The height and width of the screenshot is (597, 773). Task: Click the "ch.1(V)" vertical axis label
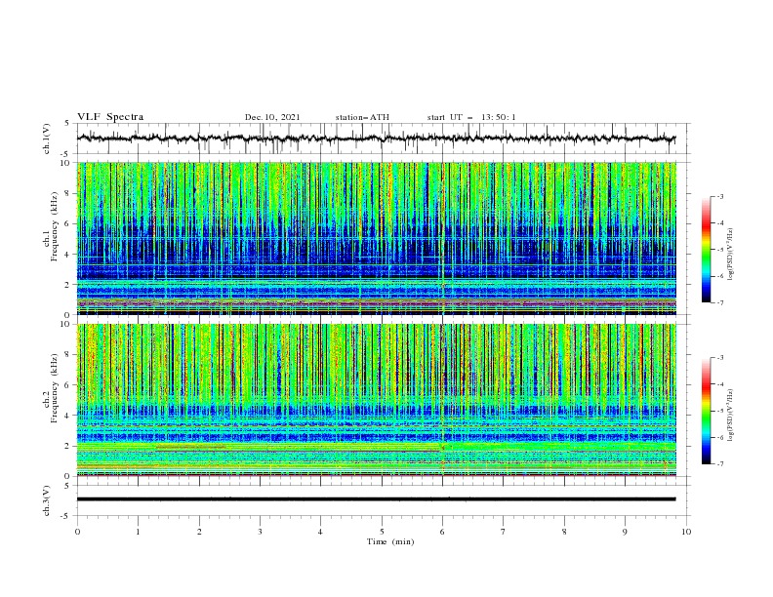pyautogui.click(x=47, y=139)
